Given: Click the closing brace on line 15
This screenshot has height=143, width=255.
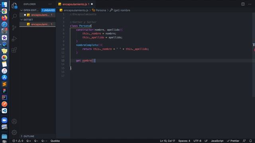Looking at the screenshot, I should 71,68.
